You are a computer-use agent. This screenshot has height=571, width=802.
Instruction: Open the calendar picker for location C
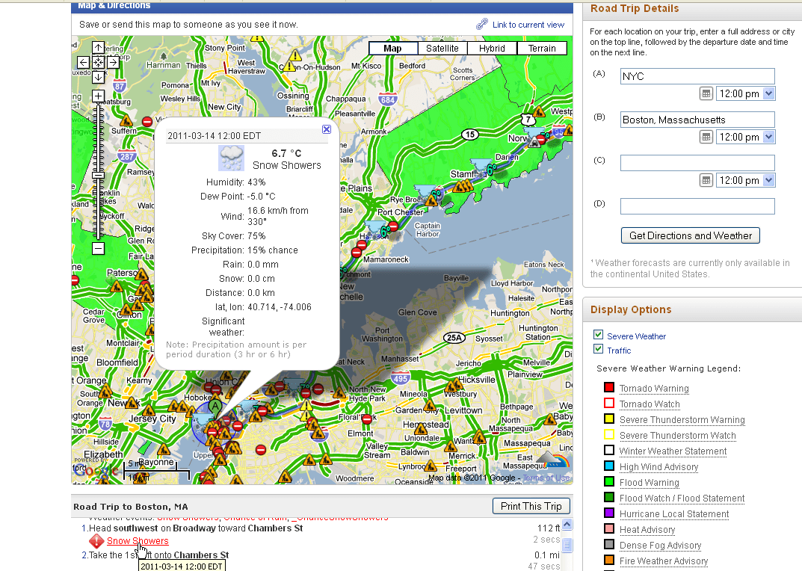pos(706,180)
